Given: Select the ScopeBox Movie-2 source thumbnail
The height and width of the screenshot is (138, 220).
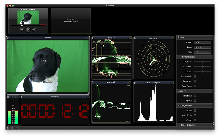Looking at the screenshot, I should pos(28,17).
